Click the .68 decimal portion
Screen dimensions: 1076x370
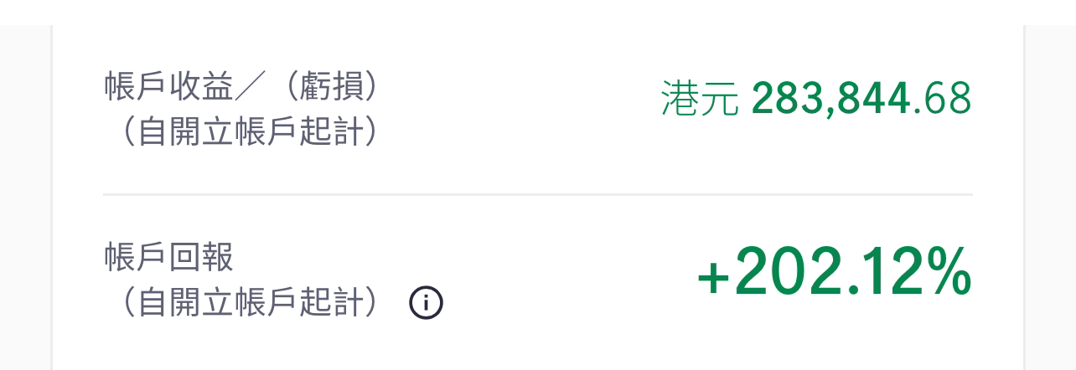942,100
